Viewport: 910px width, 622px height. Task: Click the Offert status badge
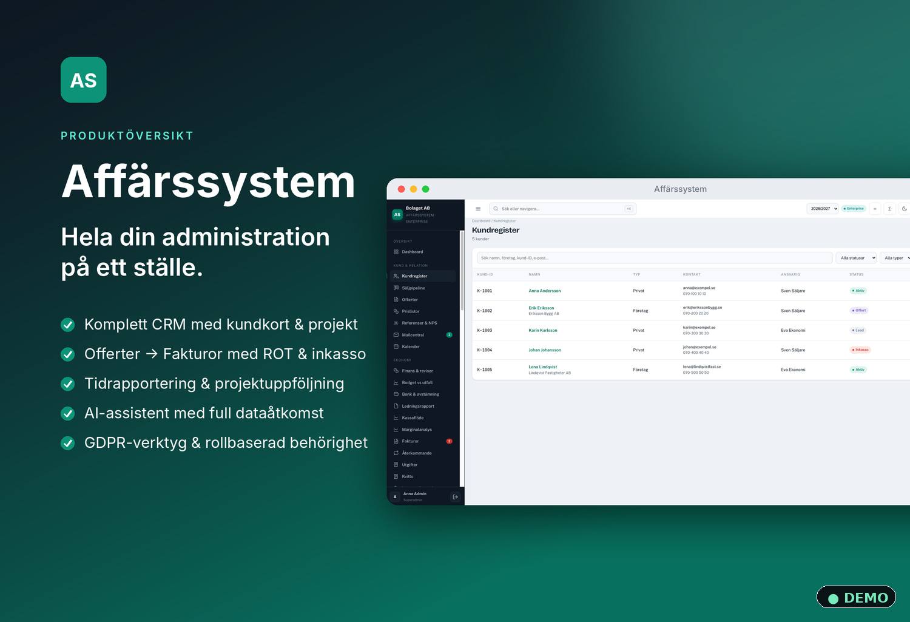point(859,310)
